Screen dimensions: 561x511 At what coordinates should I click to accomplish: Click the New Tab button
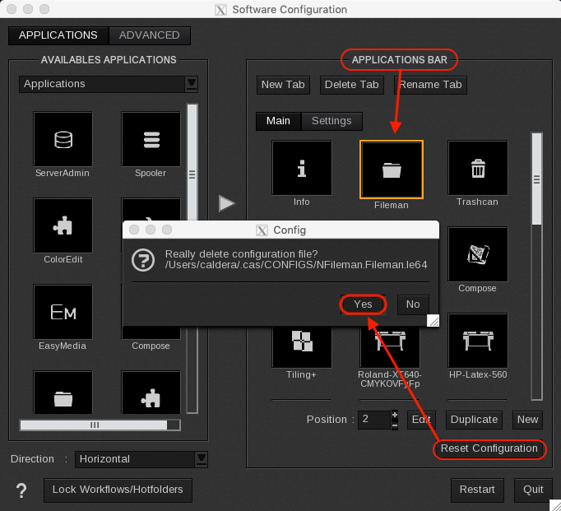[283, 85]
